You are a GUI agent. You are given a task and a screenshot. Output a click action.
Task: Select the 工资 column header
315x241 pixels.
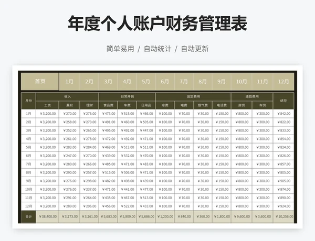[x=47, y=105]
